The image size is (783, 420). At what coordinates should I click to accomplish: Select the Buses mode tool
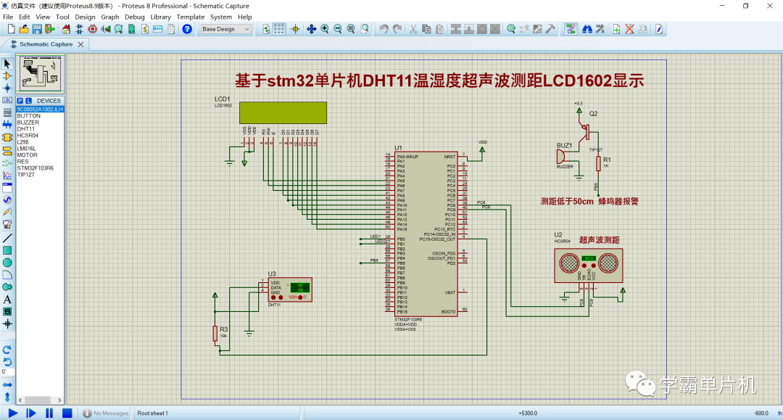(7, 125)
